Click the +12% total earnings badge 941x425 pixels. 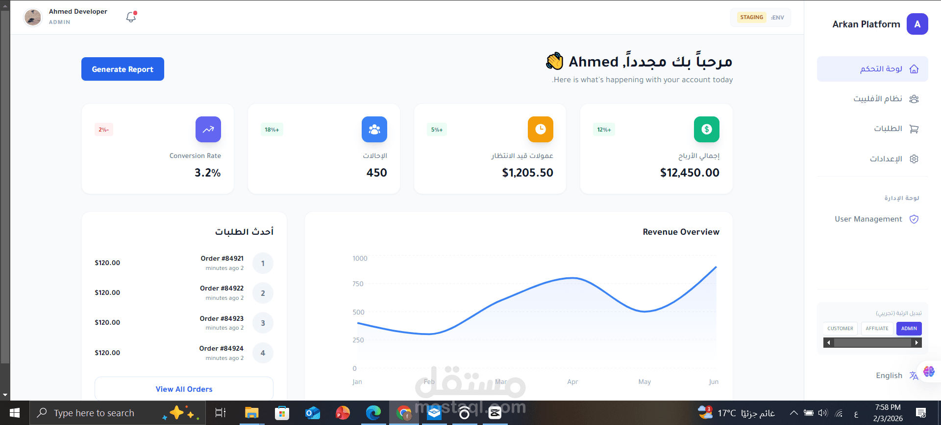tap(604, 130)
